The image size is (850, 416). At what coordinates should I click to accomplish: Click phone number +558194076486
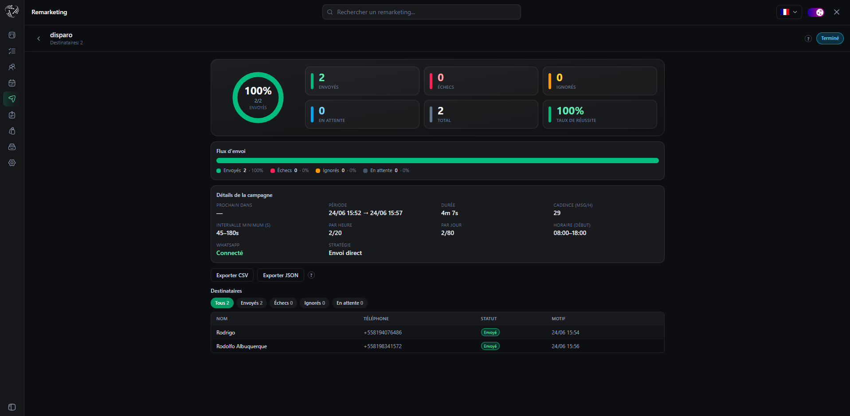[383, 333]
